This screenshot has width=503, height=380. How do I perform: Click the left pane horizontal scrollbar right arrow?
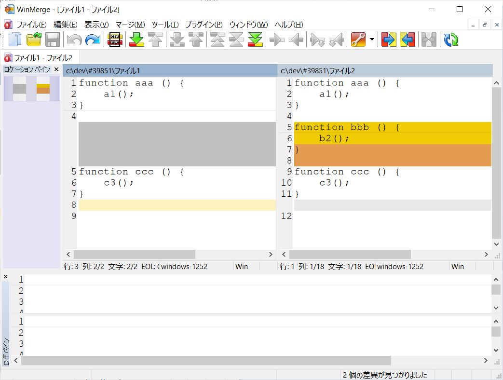point(271,254)
